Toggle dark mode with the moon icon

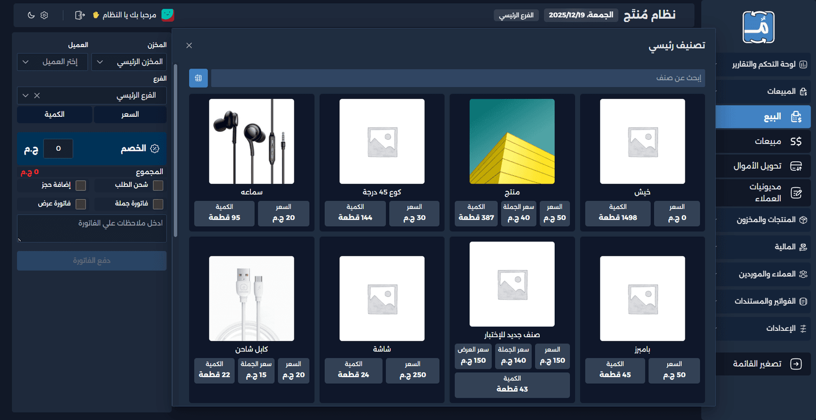pos(31,15)
